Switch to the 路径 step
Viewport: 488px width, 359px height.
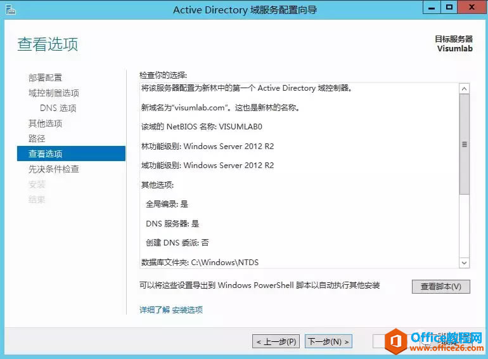37,138
